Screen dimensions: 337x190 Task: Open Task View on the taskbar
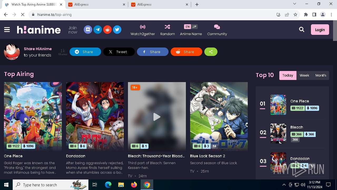(95, 185)
